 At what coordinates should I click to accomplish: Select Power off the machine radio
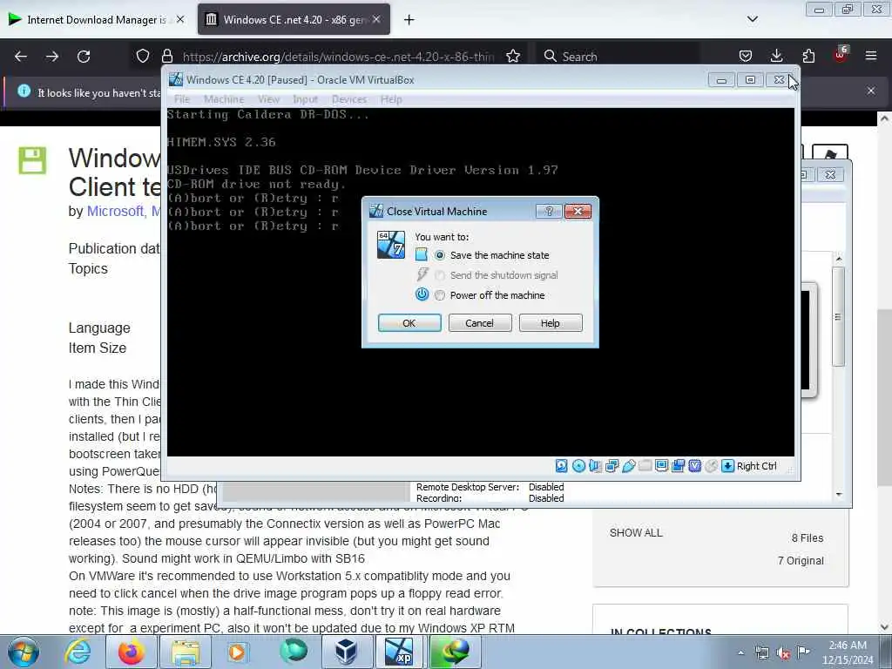pyautogui.click(x=440, y=295)
